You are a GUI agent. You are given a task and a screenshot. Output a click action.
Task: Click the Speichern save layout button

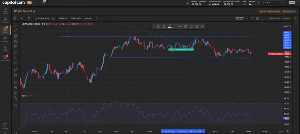[239, 18]
